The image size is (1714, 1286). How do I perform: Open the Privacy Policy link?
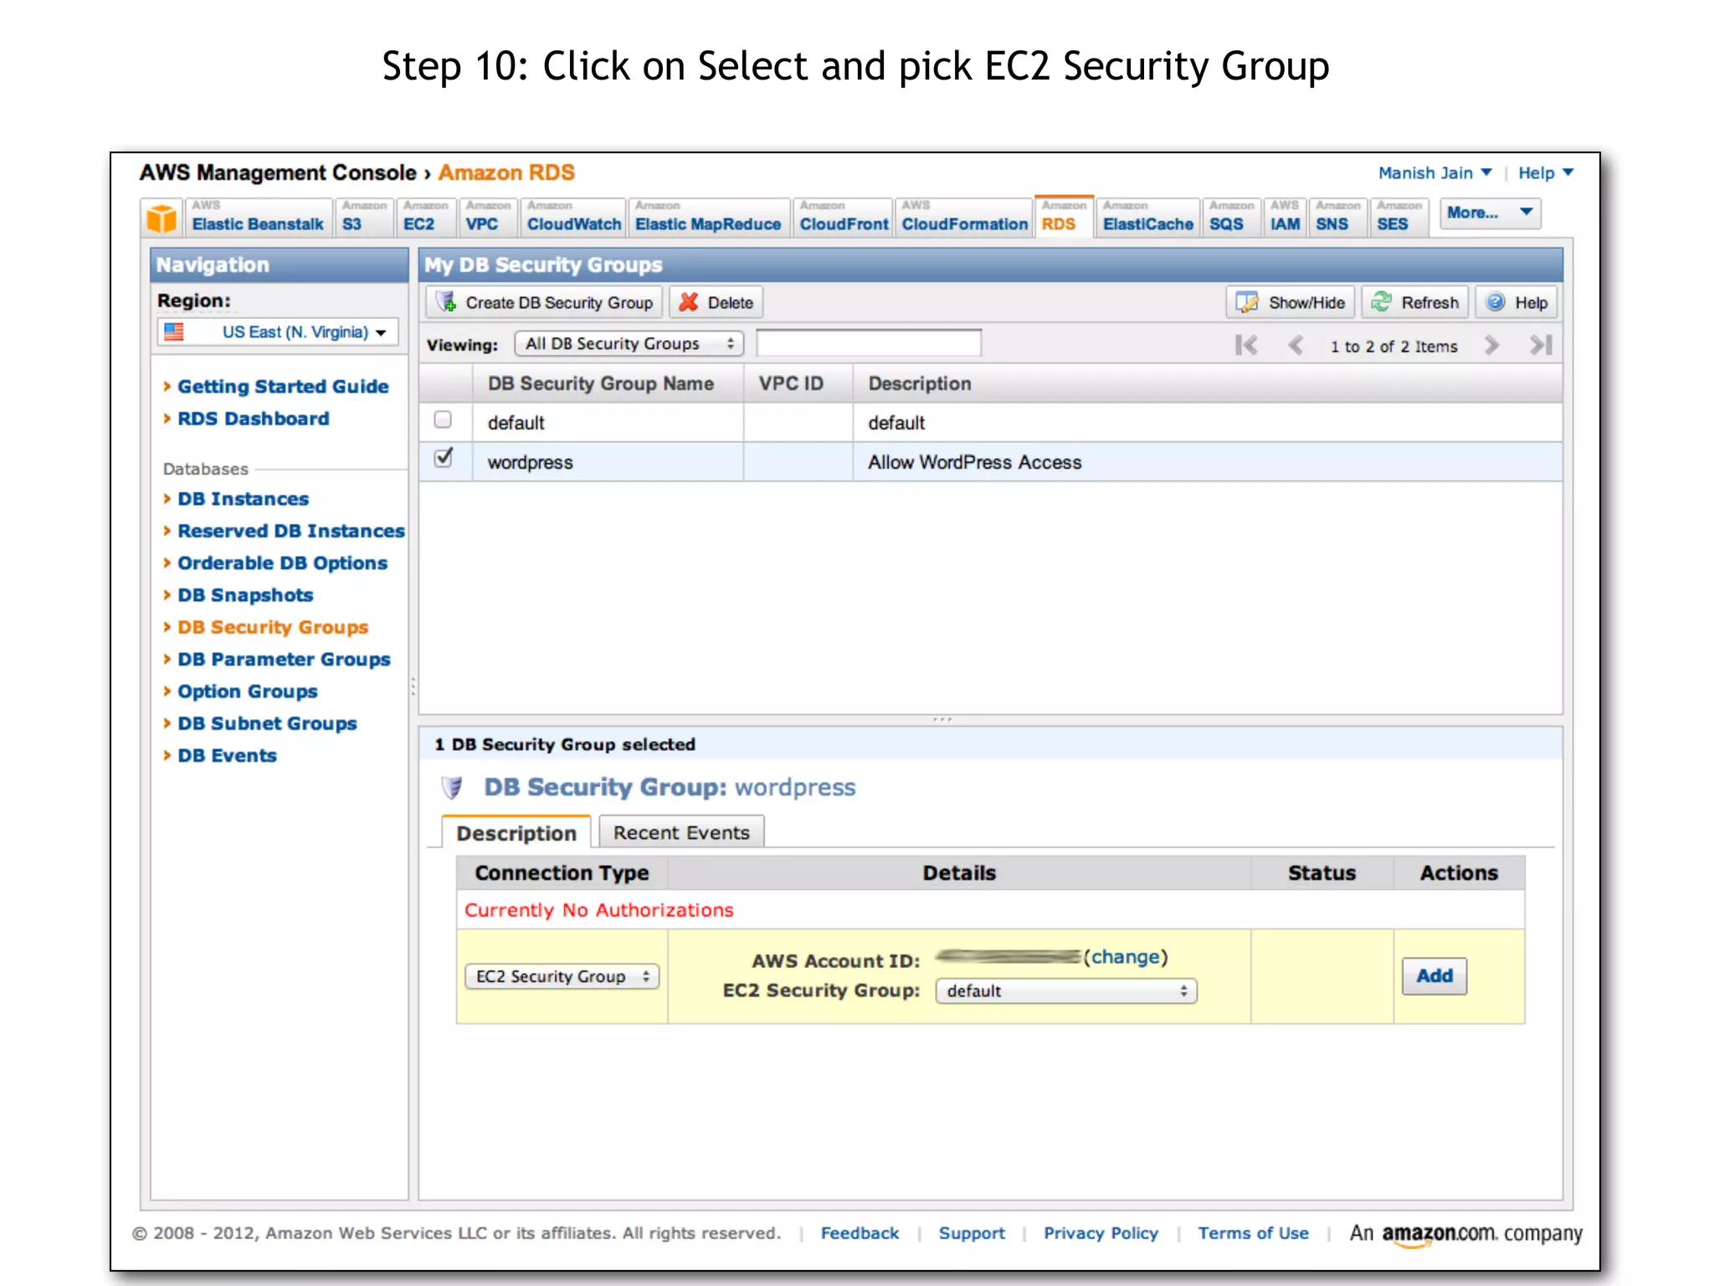pos(1101,1233)
